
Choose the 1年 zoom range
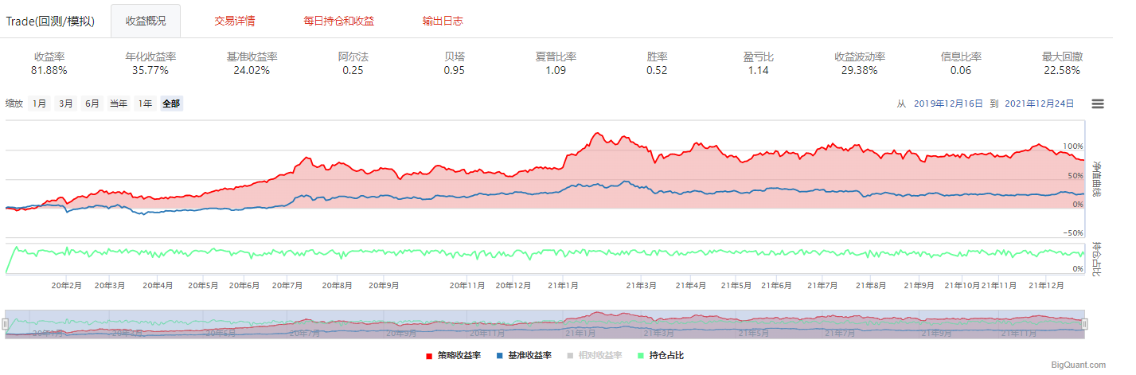145,104
